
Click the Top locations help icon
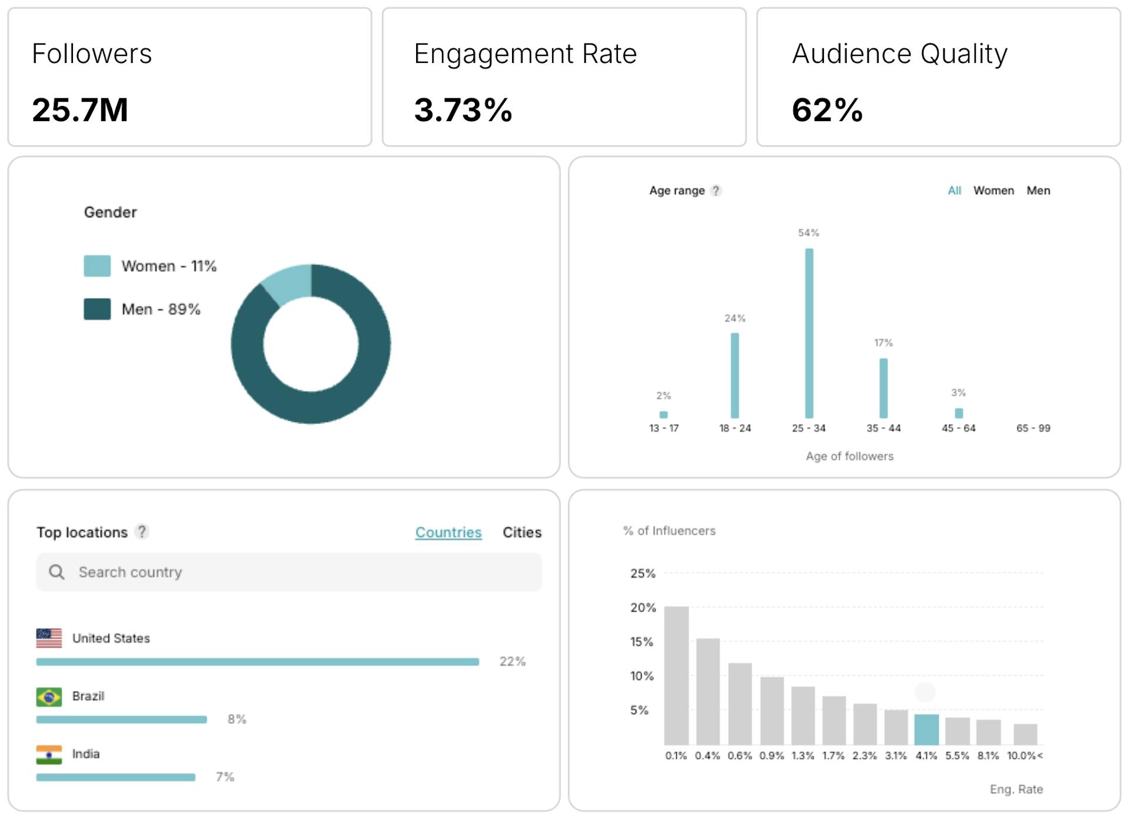click(141, 532)
